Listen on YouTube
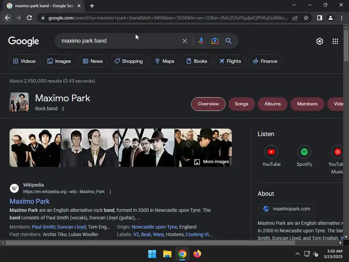Screen dimensions: 349x262 point(271,156)
